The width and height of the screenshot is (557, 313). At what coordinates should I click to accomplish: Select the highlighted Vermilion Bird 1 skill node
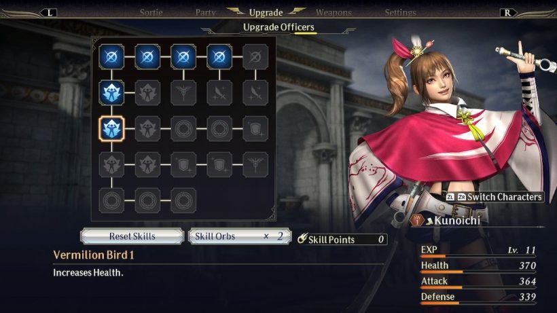tap(111, 129)
